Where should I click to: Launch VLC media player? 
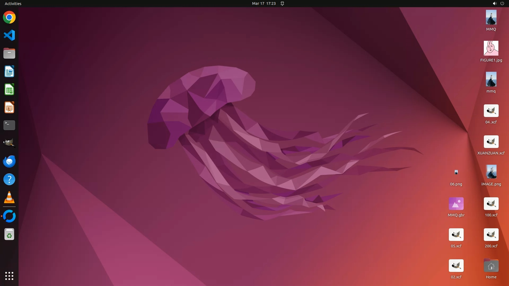(9, 197)
